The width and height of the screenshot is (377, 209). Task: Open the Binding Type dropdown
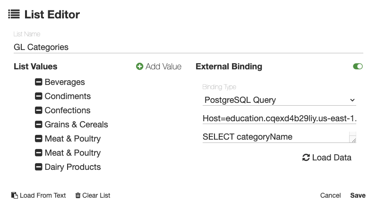tap(279, 100)
